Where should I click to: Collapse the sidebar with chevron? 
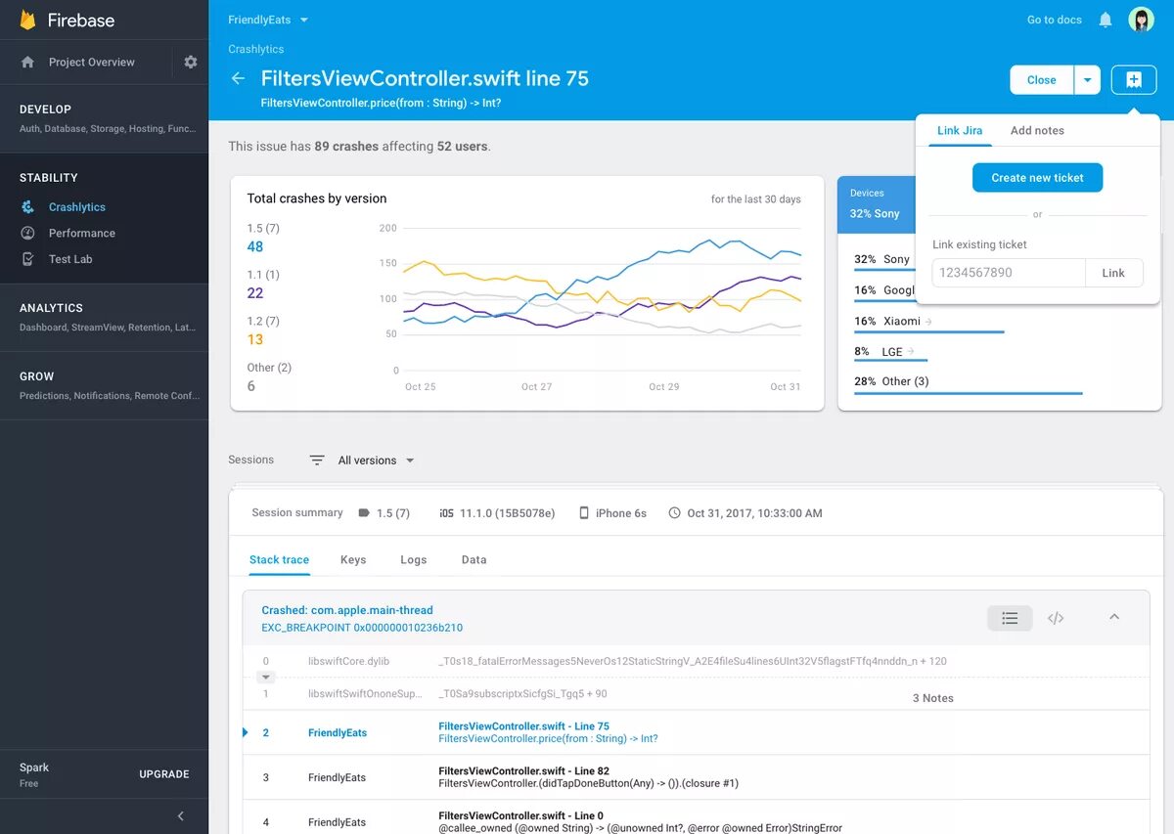180,815
